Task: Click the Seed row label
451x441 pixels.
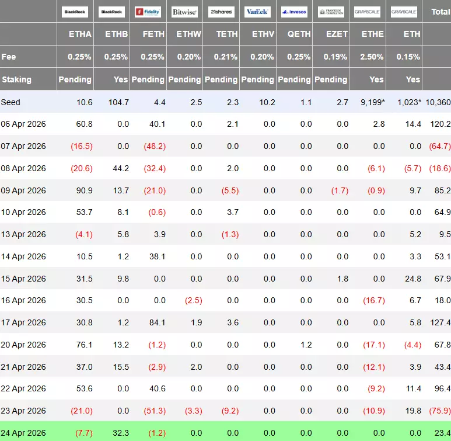Action: [11, 102]
